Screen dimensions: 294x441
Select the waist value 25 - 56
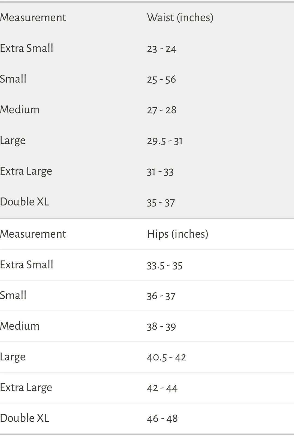point(161,79)
